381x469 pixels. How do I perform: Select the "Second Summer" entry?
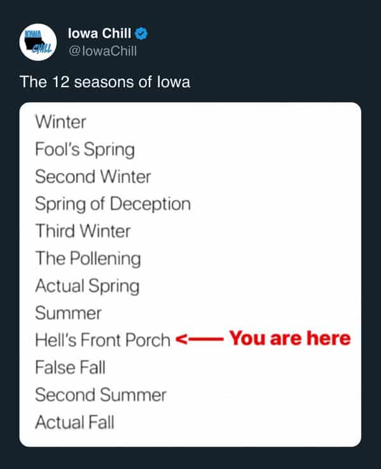[100, 395]
